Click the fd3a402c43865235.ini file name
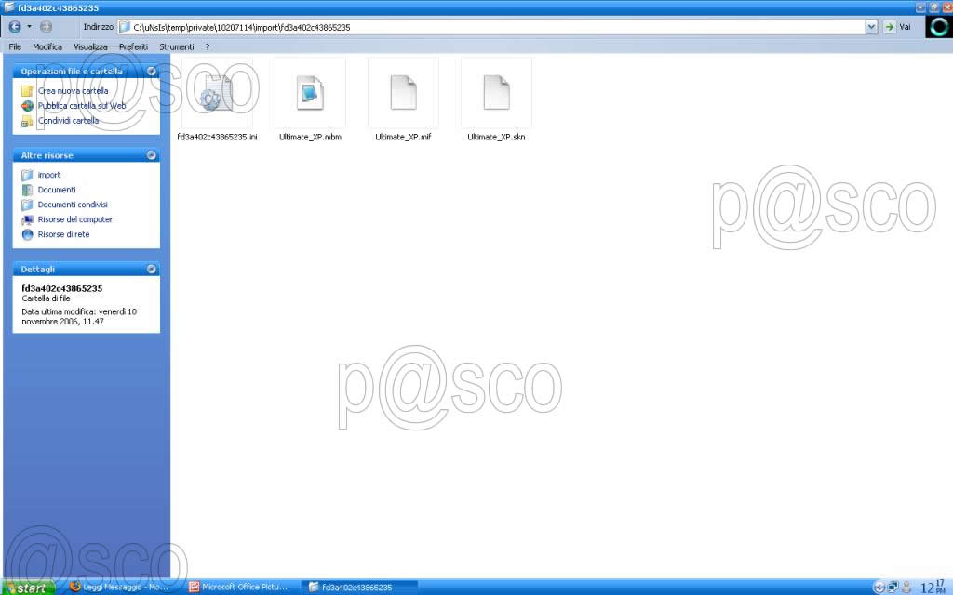953x595 pixels. click(217, 137)
